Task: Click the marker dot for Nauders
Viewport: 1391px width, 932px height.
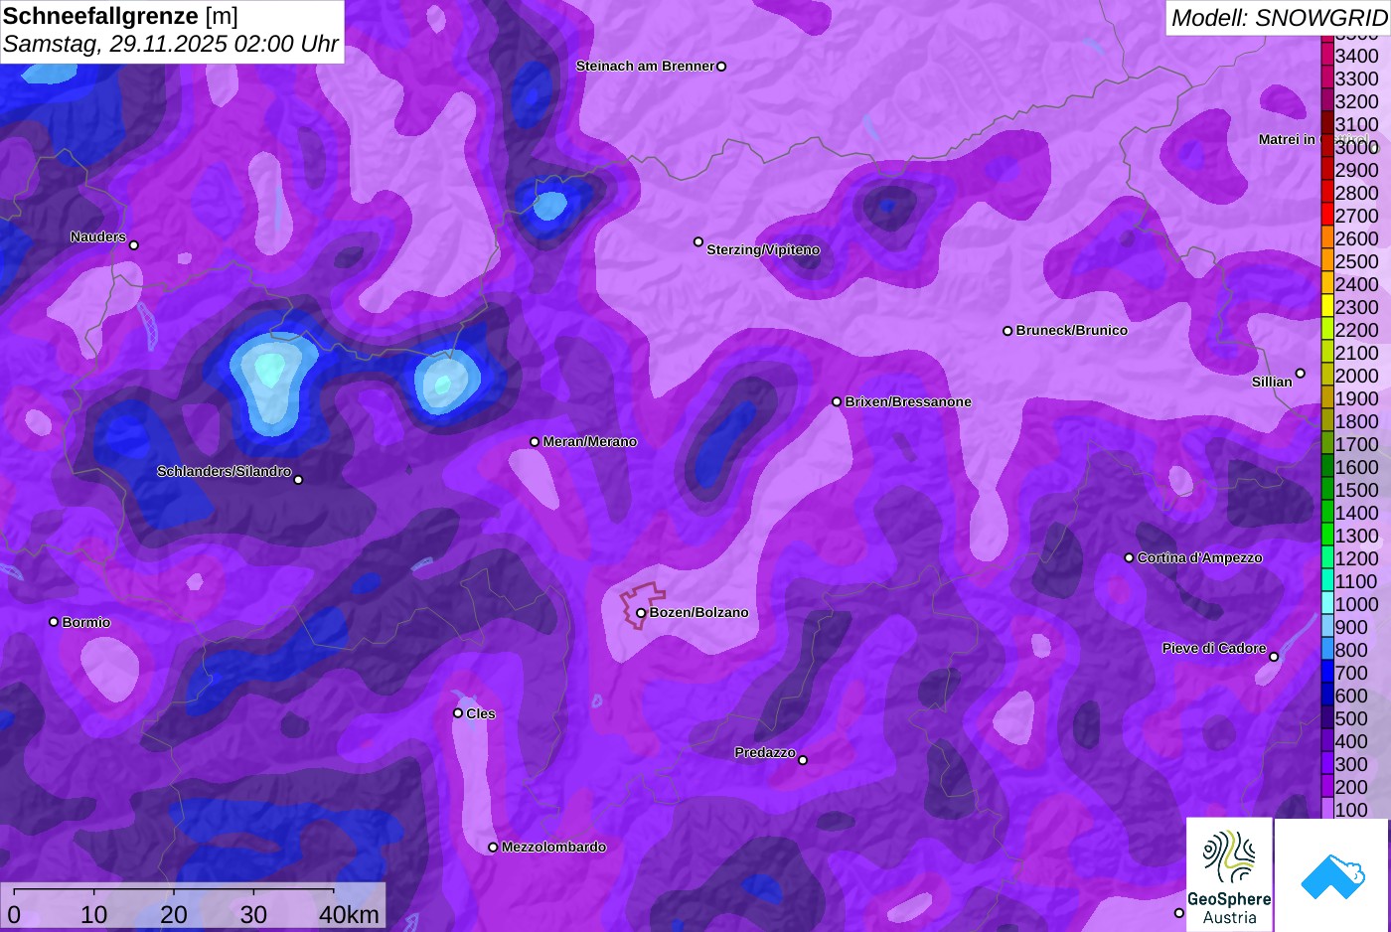Action: 134,245
